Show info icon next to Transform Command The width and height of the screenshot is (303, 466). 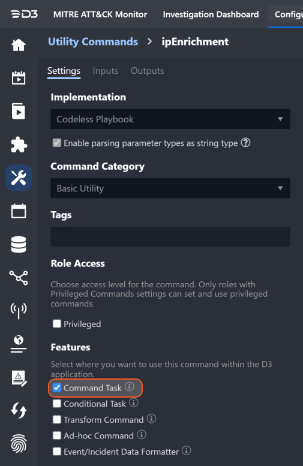[151, 419]
